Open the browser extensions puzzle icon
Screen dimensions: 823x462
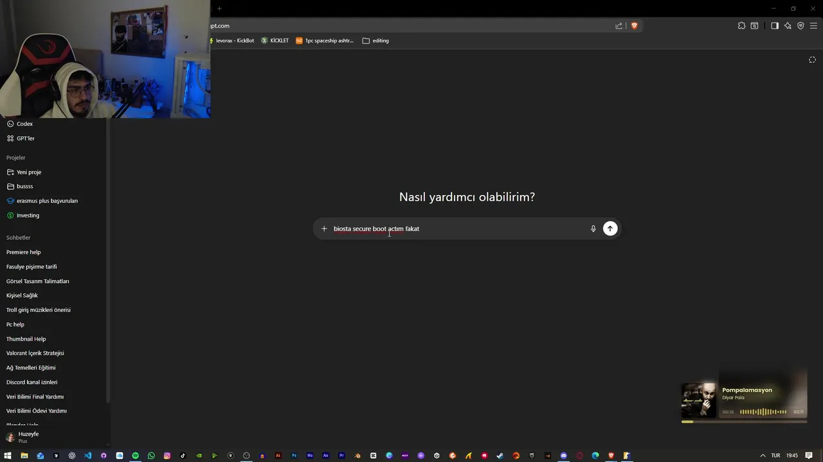(x=741, y=26)
